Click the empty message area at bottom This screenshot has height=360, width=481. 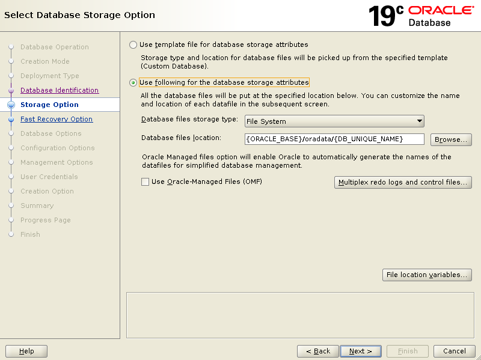(300, 316)
